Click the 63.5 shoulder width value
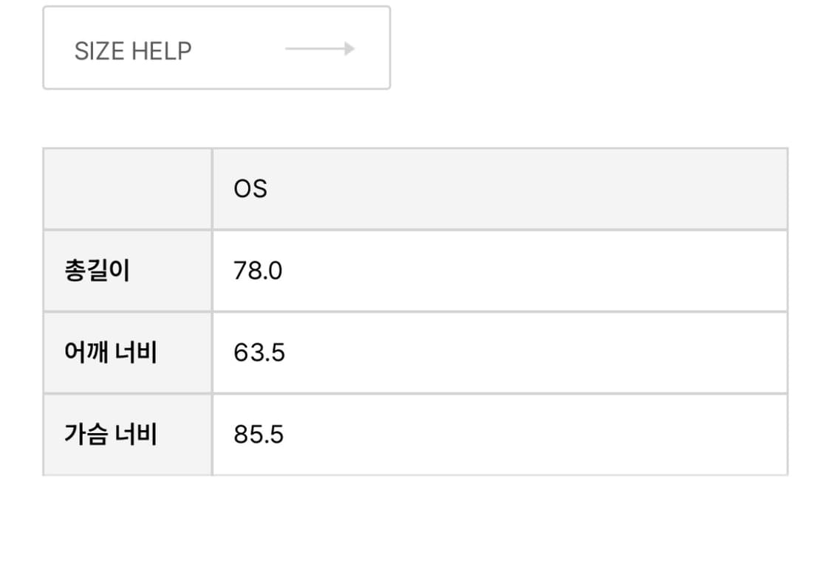831x588 pixels. point(259,353)
